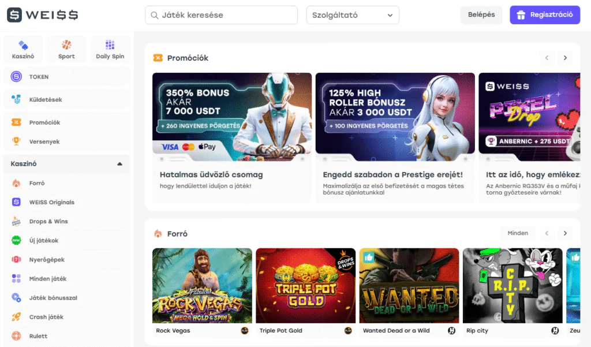
Task: Launch the Rock Vegas game thumbnail
Action: pyautogui.click(x=202, y=286)
